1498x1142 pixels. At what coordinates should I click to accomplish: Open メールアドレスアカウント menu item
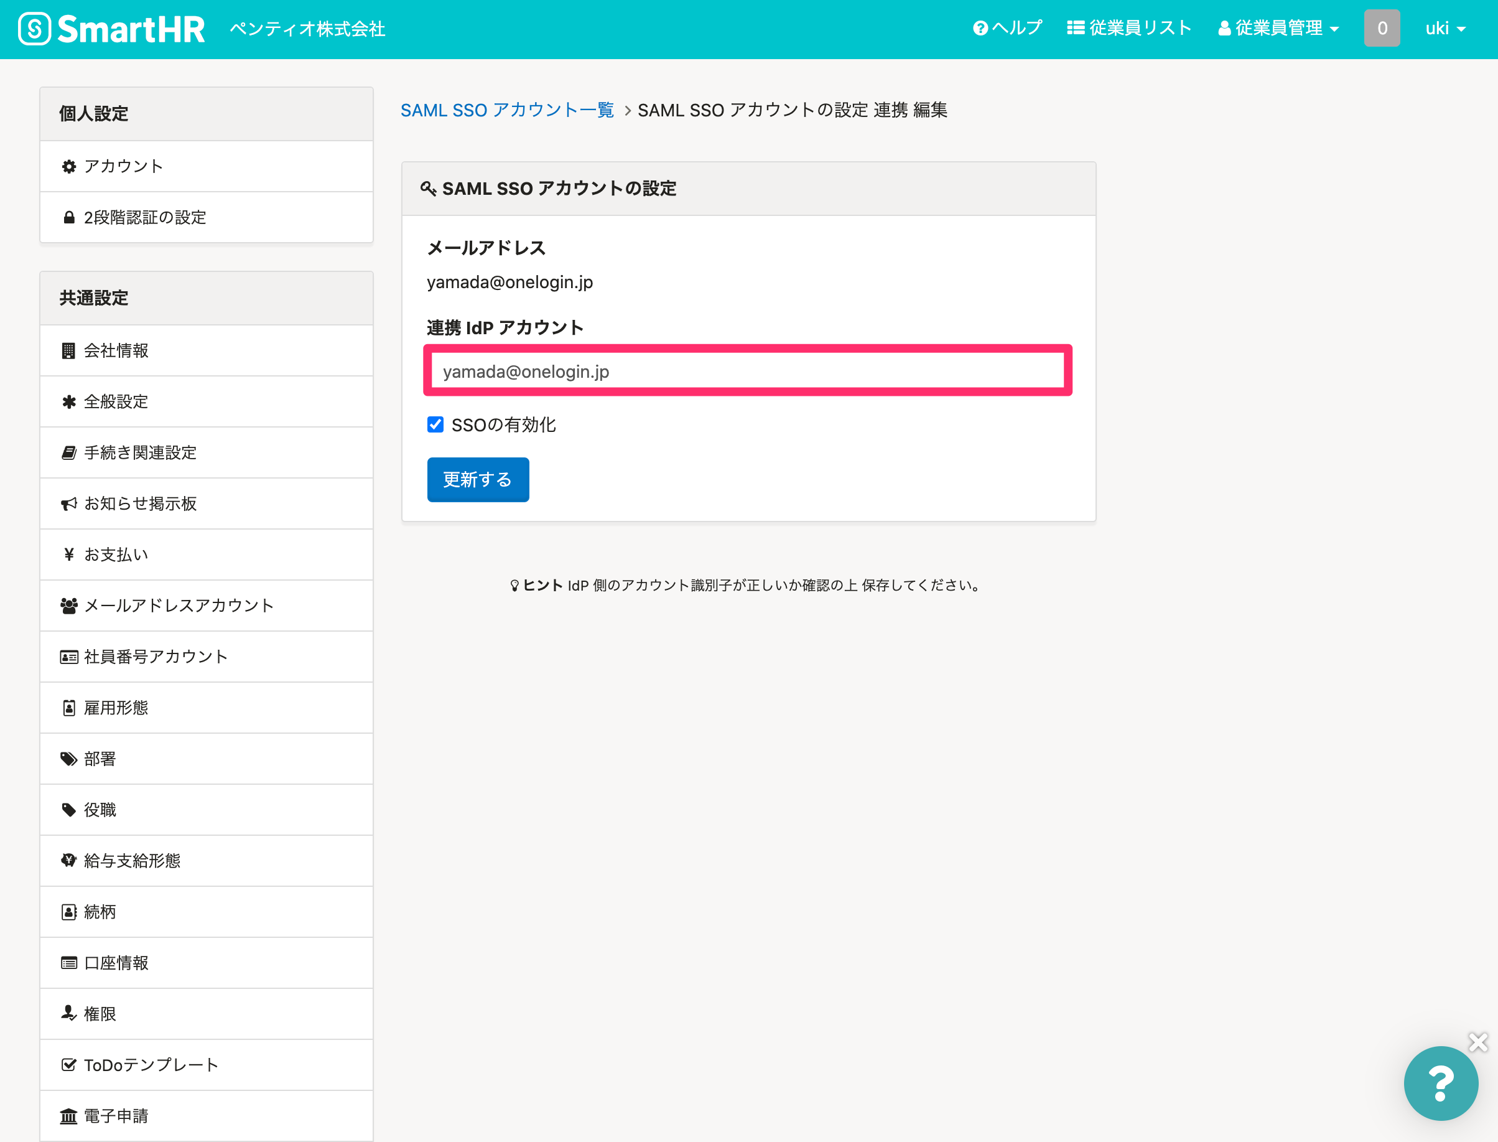click(x=207, y=606)
